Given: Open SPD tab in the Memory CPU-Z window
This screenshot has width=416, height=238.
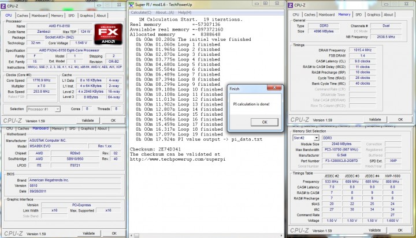Looking at the screenshot, I should [x=358, y=15].
